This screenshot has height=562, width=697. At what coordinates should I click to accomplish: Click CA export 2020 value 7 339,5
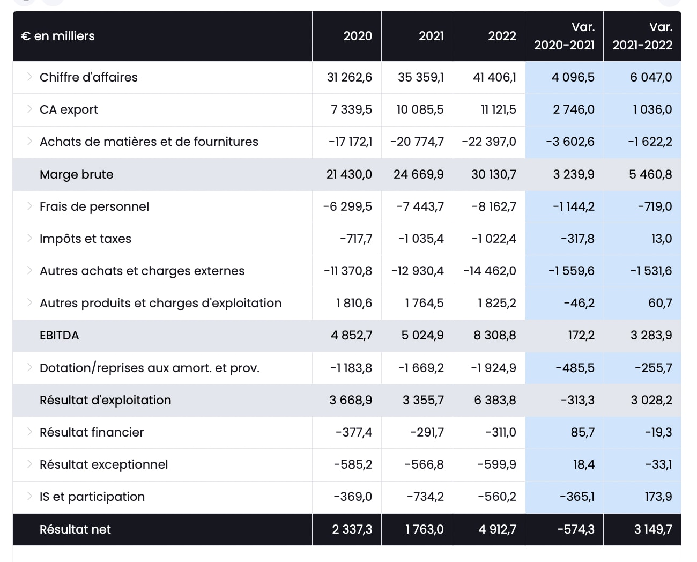pos(351,109)
